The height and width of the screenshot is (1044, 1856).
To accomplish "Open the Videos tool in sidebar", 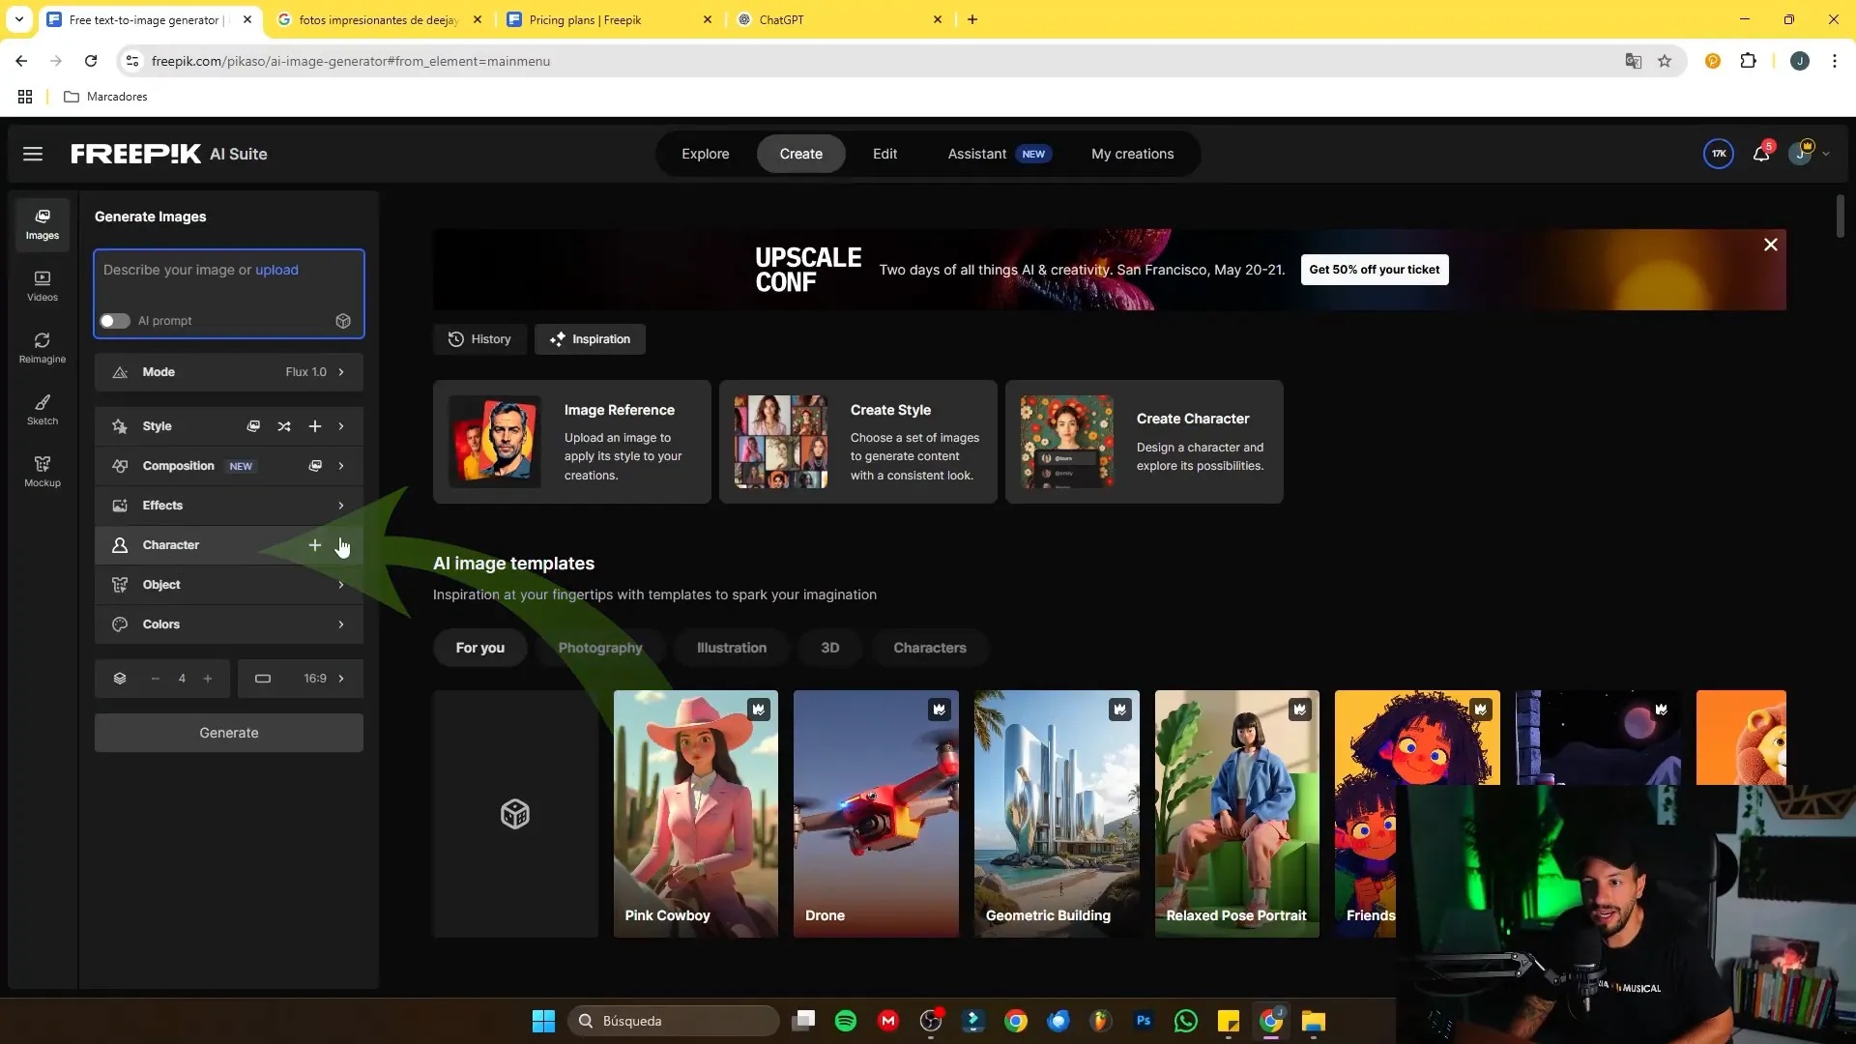I will click(x=43, y=286).
